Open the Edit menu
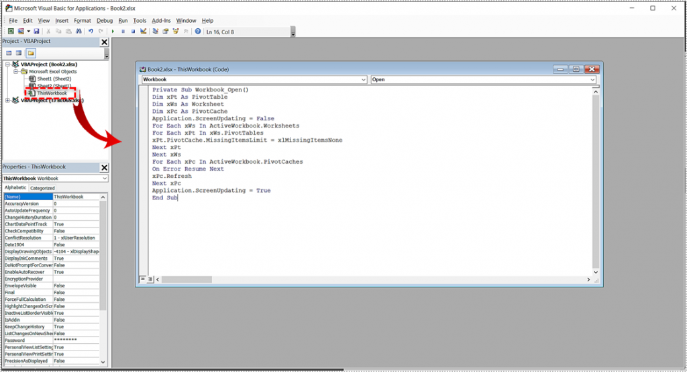Image resolution: width=687 pixels, height=372 pixels. click(28, 21)
